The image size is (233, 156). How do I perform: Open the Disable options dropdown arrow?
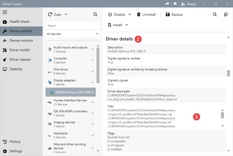(130, 14)
